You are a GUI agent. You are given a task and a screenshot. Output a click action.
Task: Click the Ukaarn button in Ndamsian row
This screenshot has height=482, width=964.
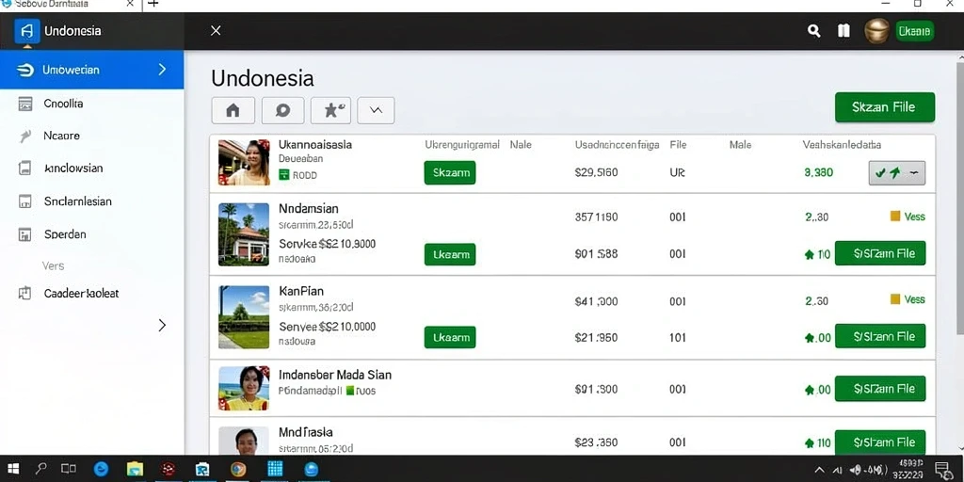tap(450, 254)
